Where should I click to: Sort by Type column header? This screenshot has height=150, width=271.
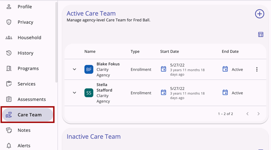[x=135, y=52]
